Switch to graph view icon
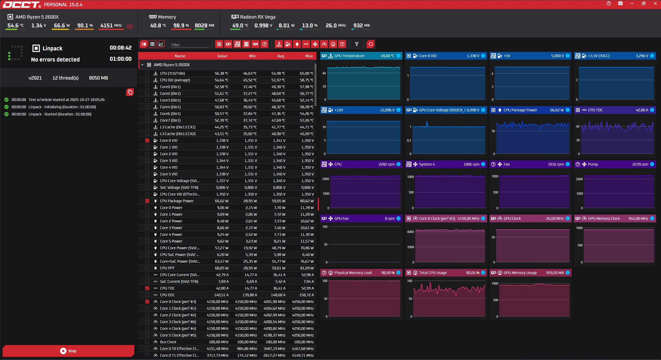Viewport: 661px width, 360px height. 161,44
